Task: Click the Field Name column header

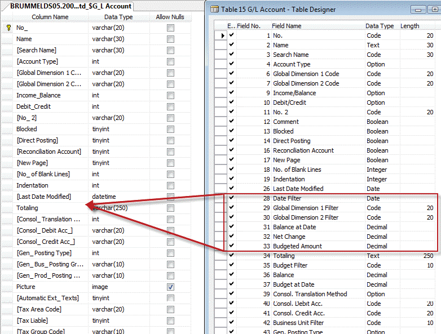Action: [286, 26]
